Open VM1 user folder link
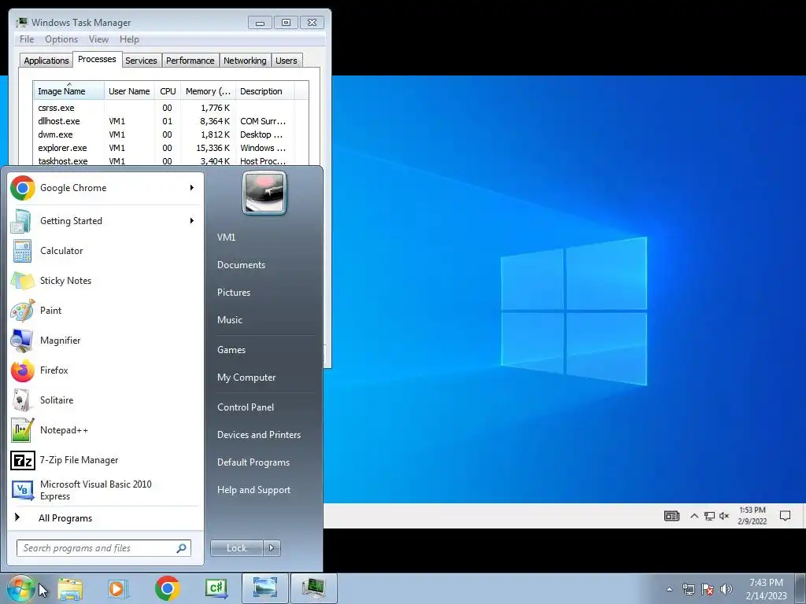 [226, 238]
